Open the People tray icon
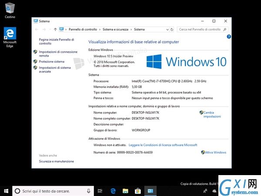The image size is (261, 196). click(x=205, y=191)
